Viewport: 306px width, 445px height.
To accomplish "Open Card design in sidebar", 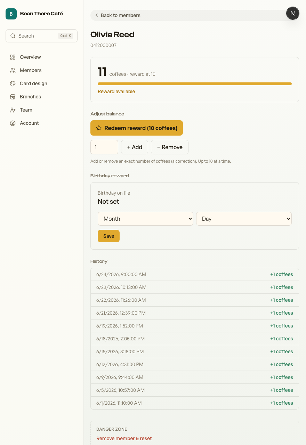I will (41, 83).
